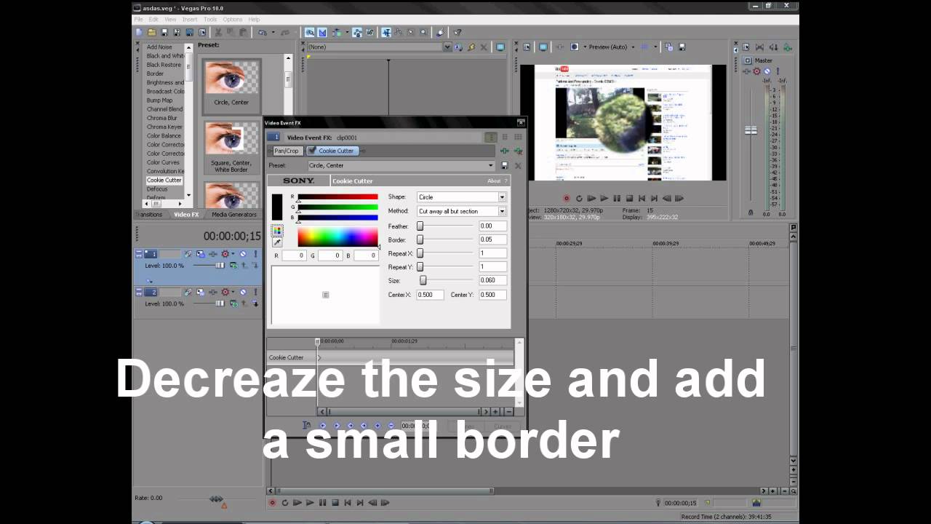Switch to the Media Generators tab
The image size is (931, 524).
pos(234,215)
